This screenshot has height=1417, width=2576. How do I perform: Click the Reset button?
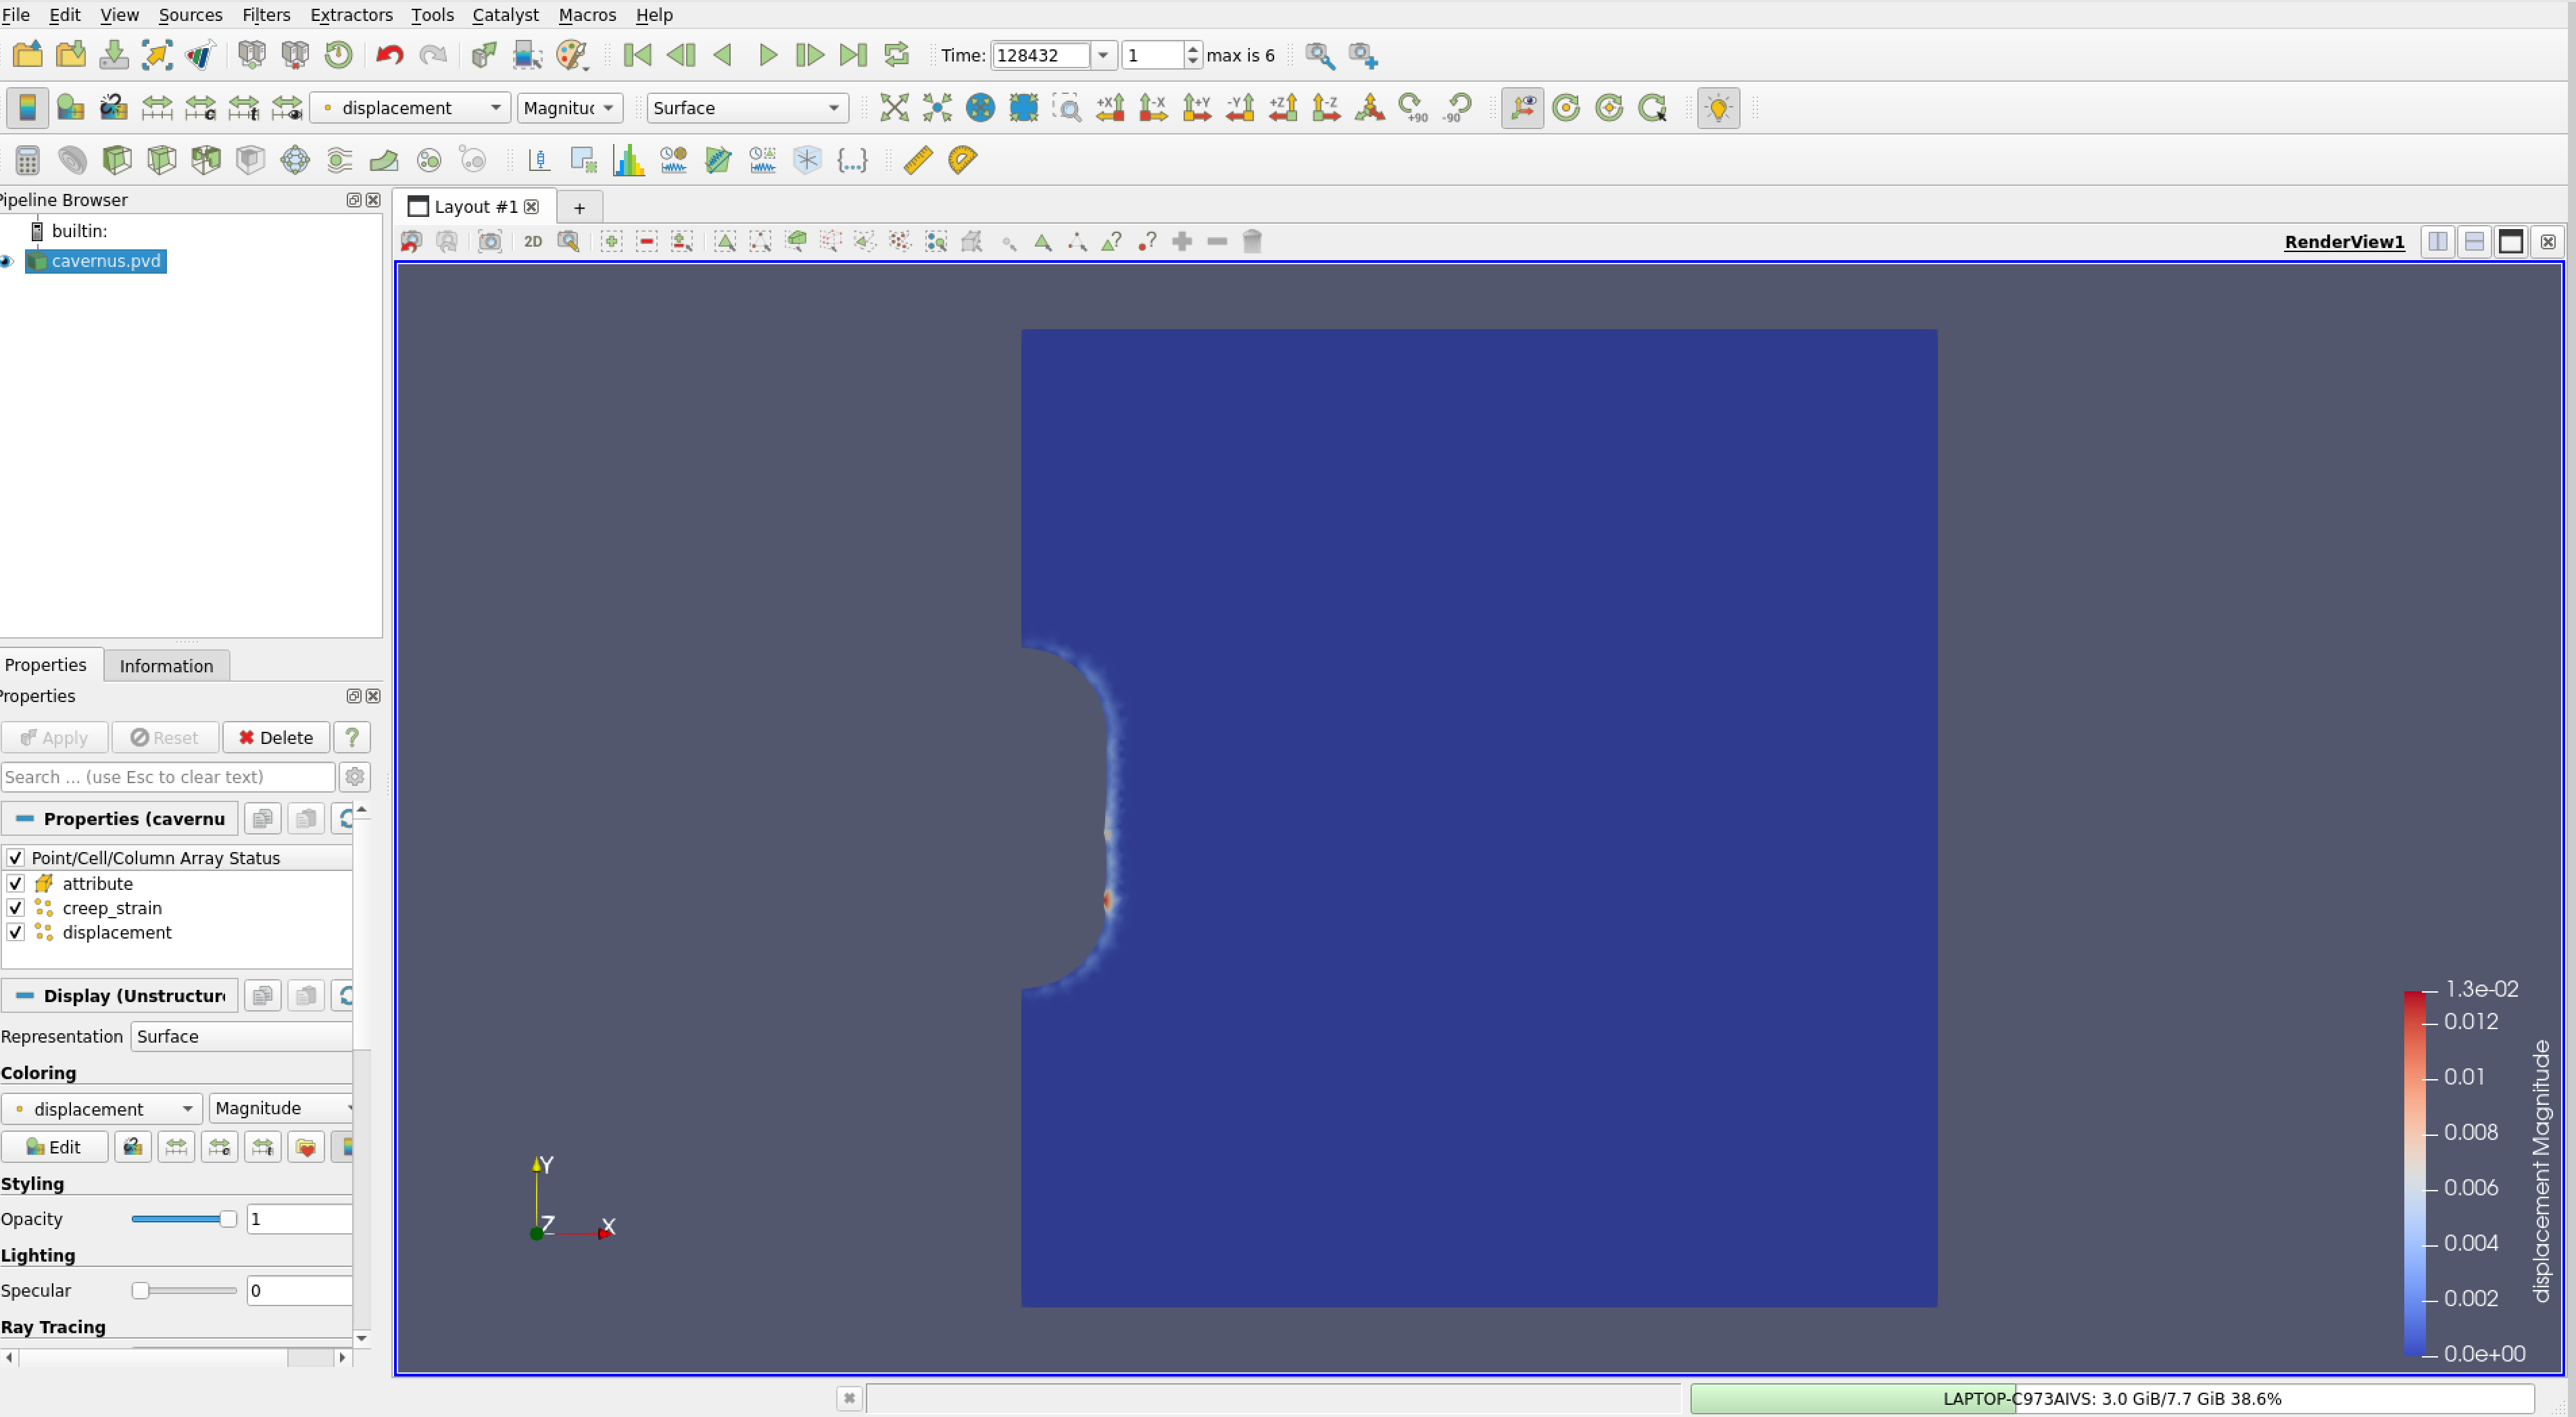coord(165,737)
